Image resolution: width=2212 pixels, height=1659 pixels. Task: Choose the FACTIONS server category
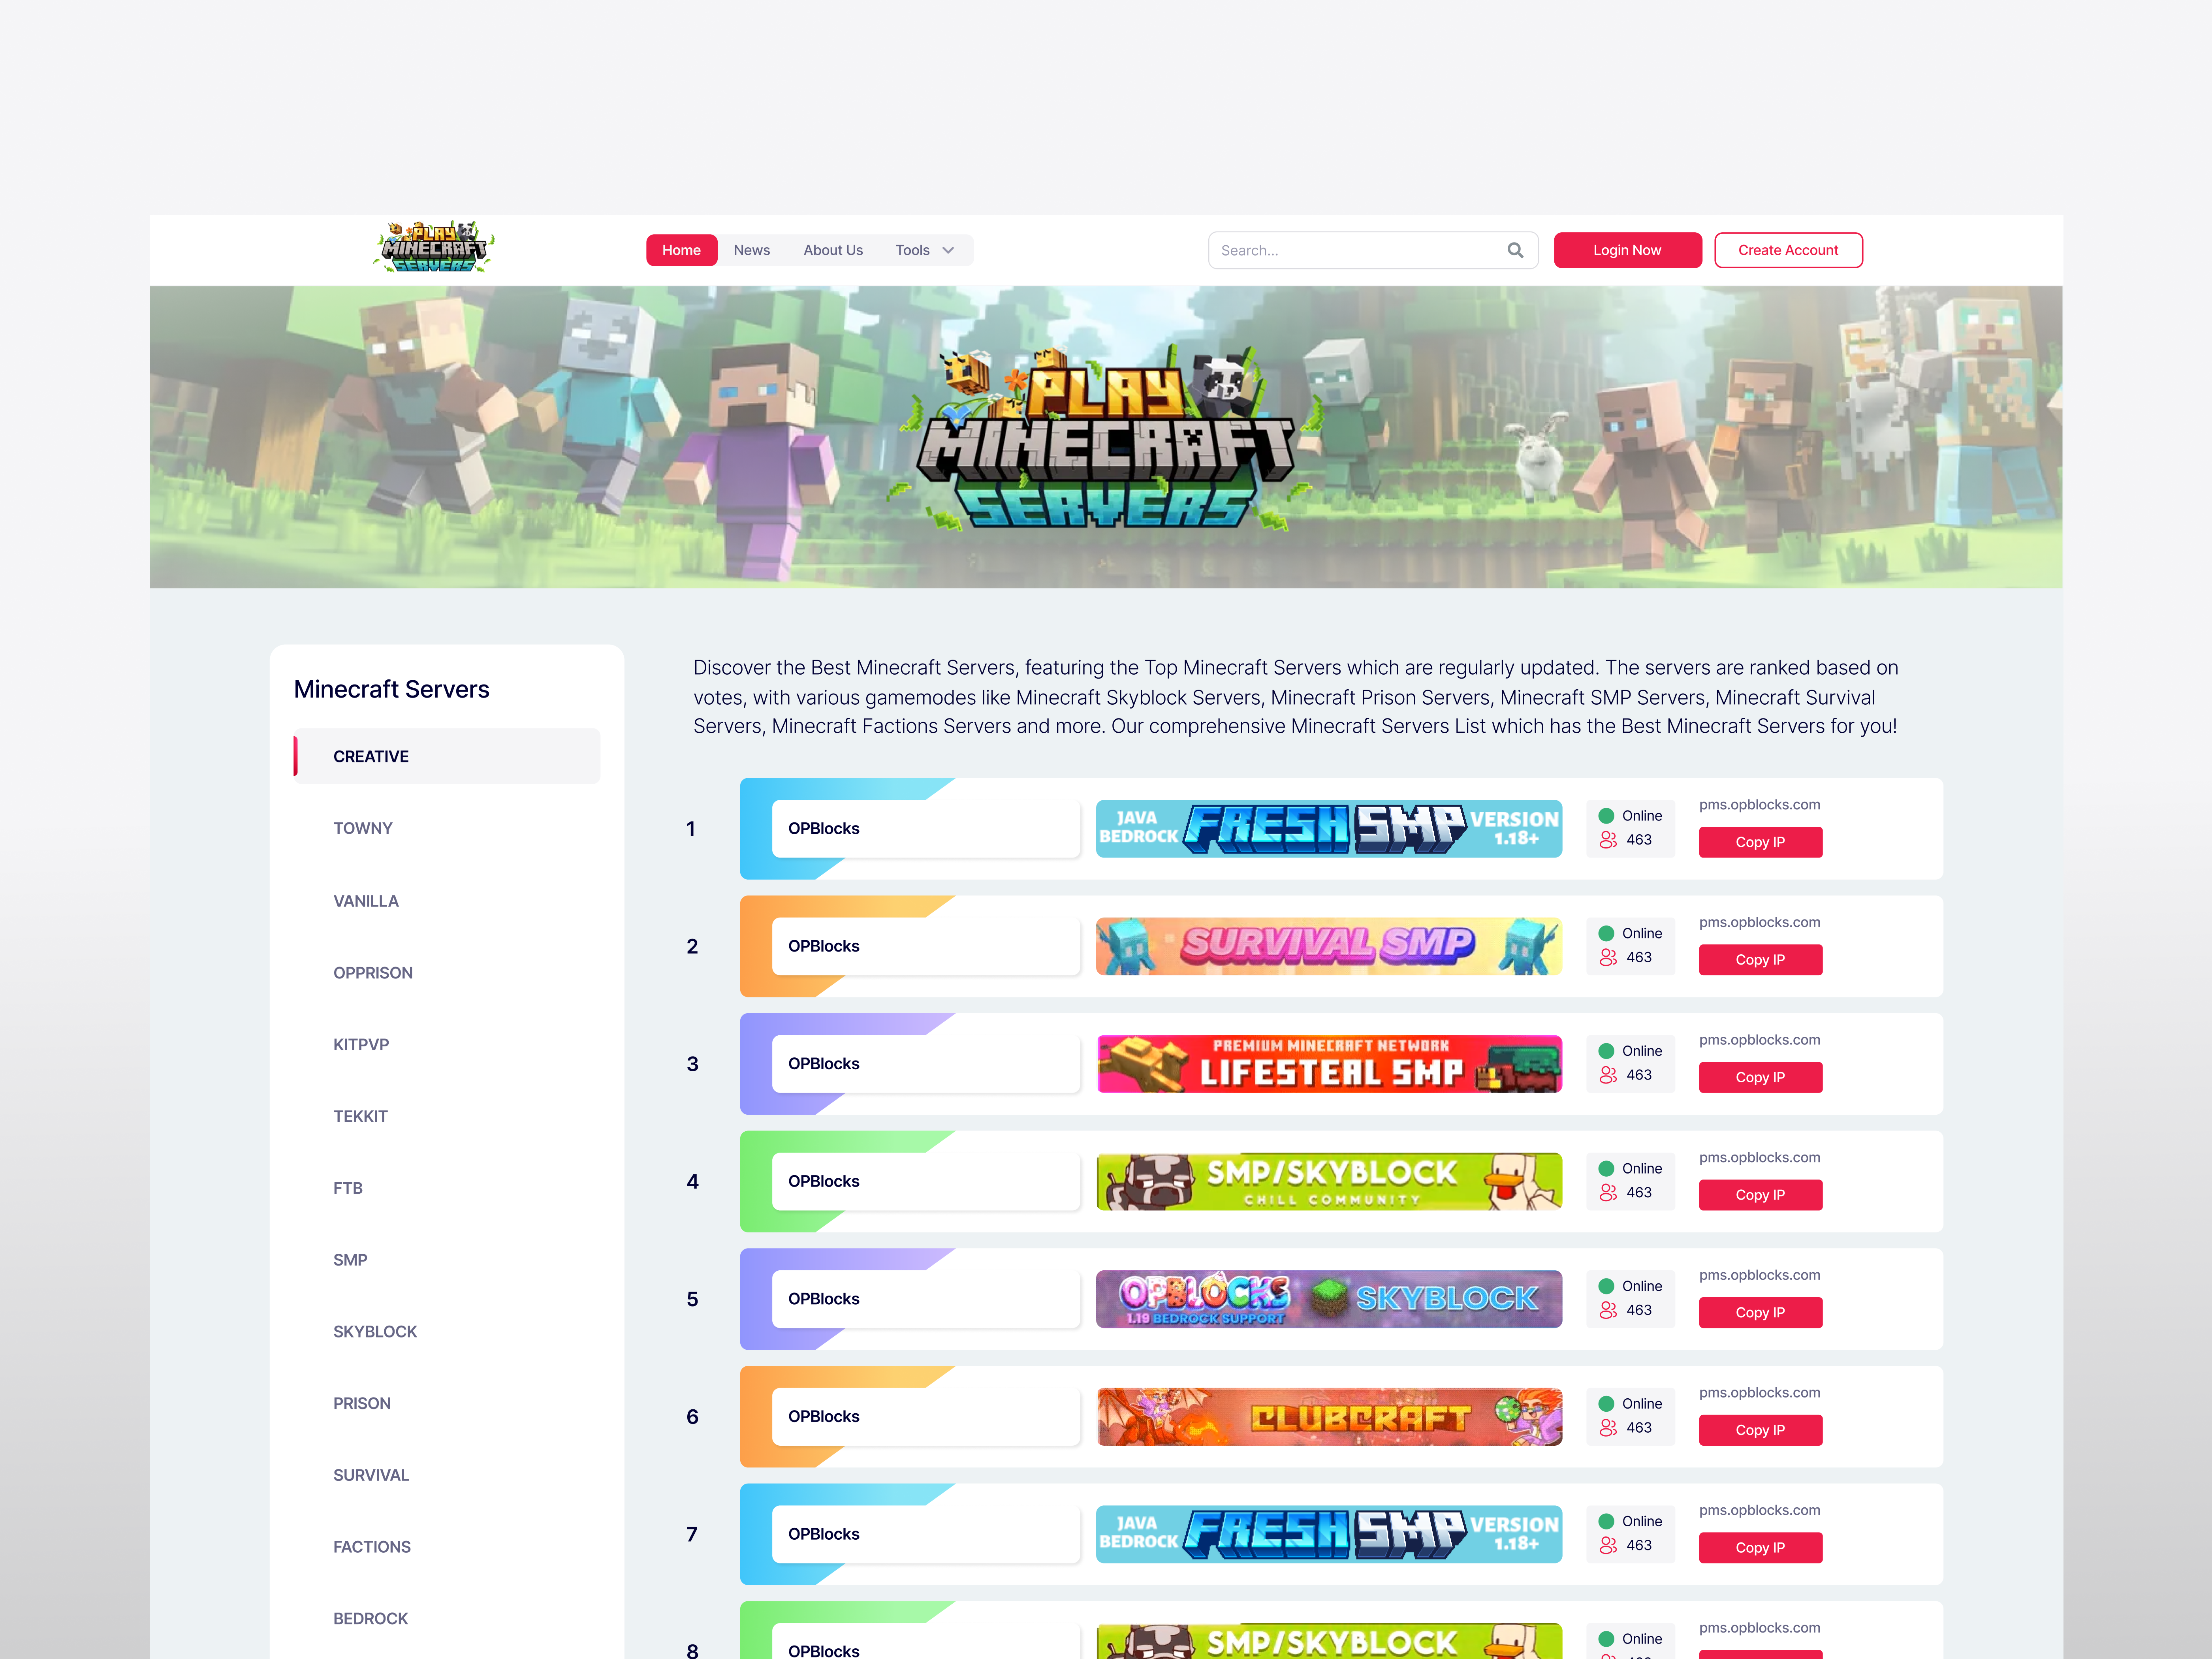click(x=372, y=1546)
